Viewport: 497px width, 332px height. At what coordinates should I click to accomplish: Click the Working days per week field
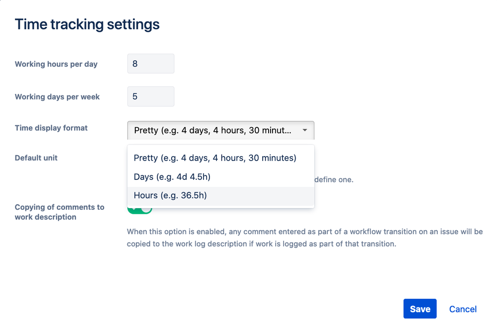(x=151, y=96)
